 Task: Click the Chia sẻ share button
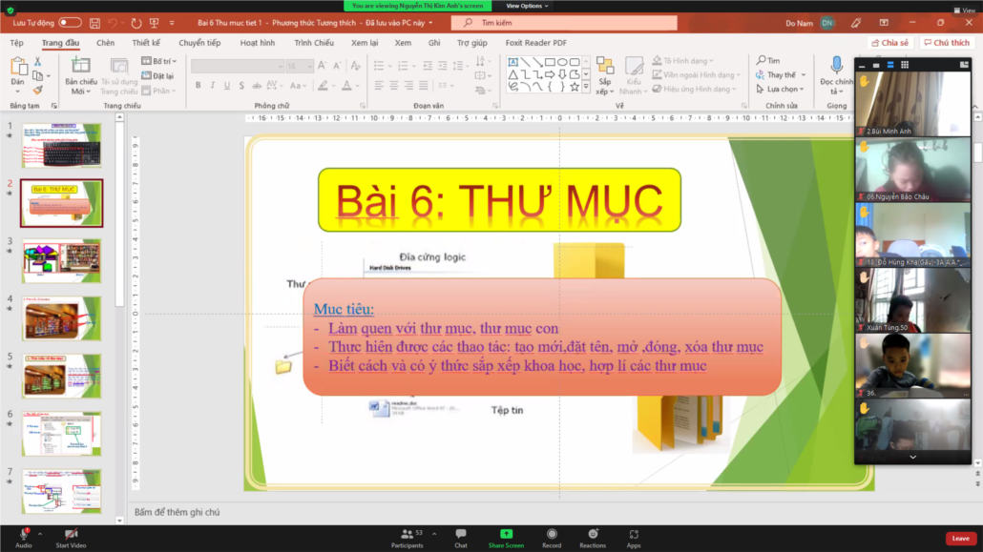[889, 43]
